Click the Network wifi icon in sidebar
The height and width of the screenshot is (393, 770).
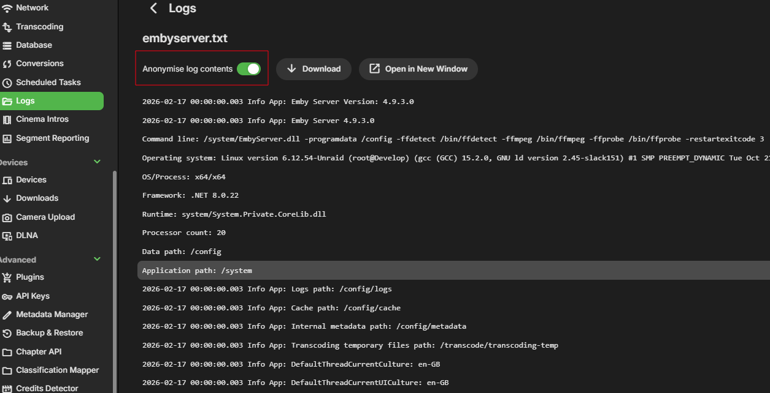tap(7, 8)
